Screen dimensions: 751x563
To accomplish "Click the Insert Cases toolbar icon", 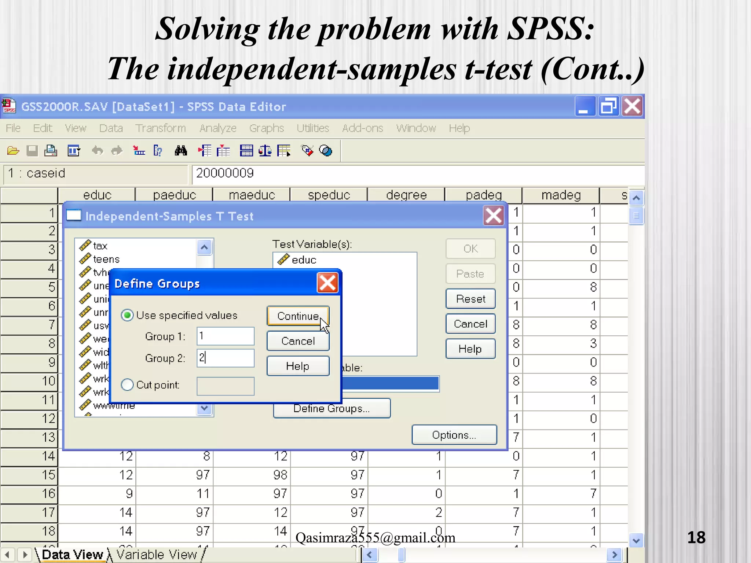I will click(205, 151).
